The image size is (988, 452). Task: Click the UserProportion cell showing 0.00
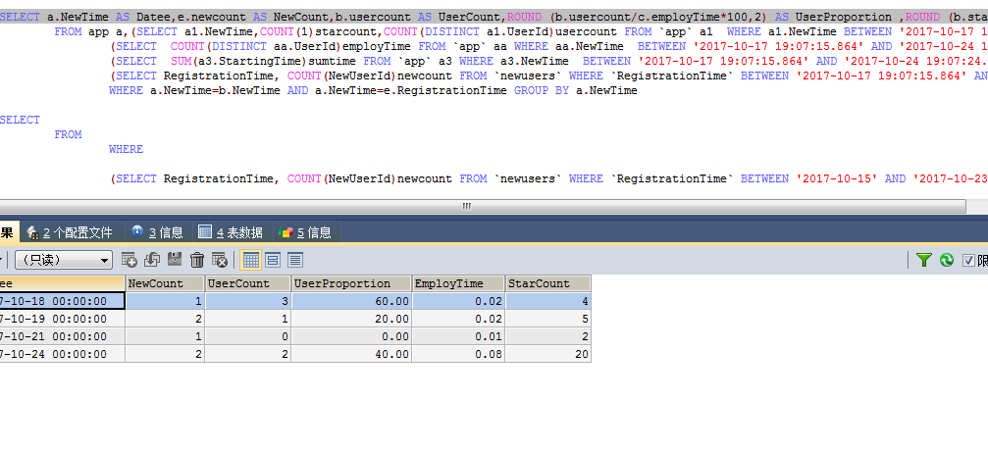351,336
